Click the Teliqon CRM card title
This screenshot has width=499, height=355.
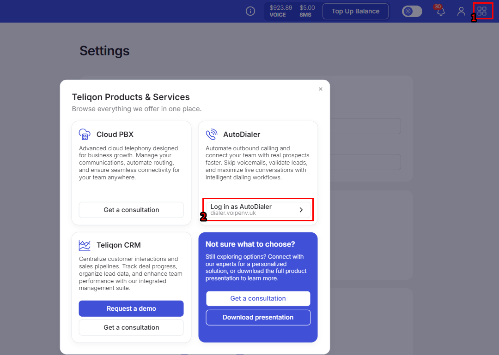(x=118, y=245)
